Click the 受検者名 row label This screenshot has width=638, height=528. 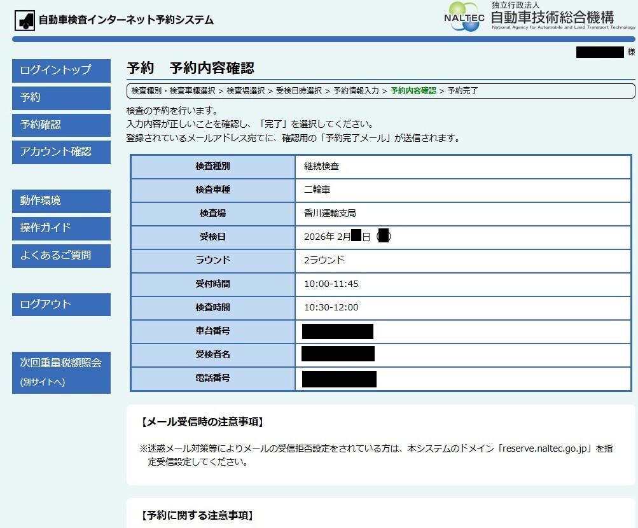point(213,354)
